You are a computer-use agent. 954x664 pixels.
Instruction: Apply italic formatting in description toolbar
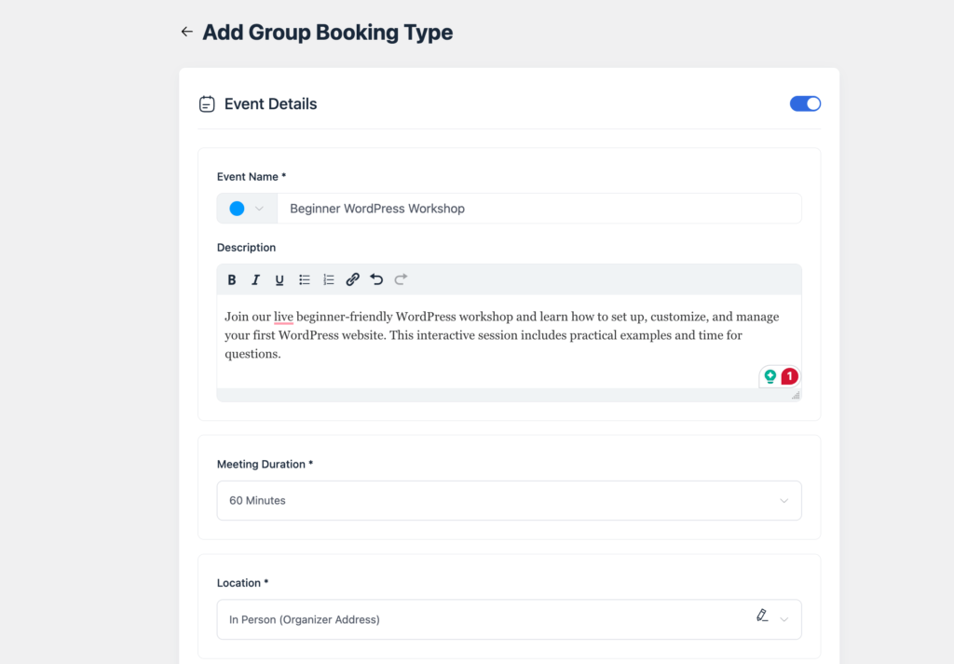pos(255,279)
